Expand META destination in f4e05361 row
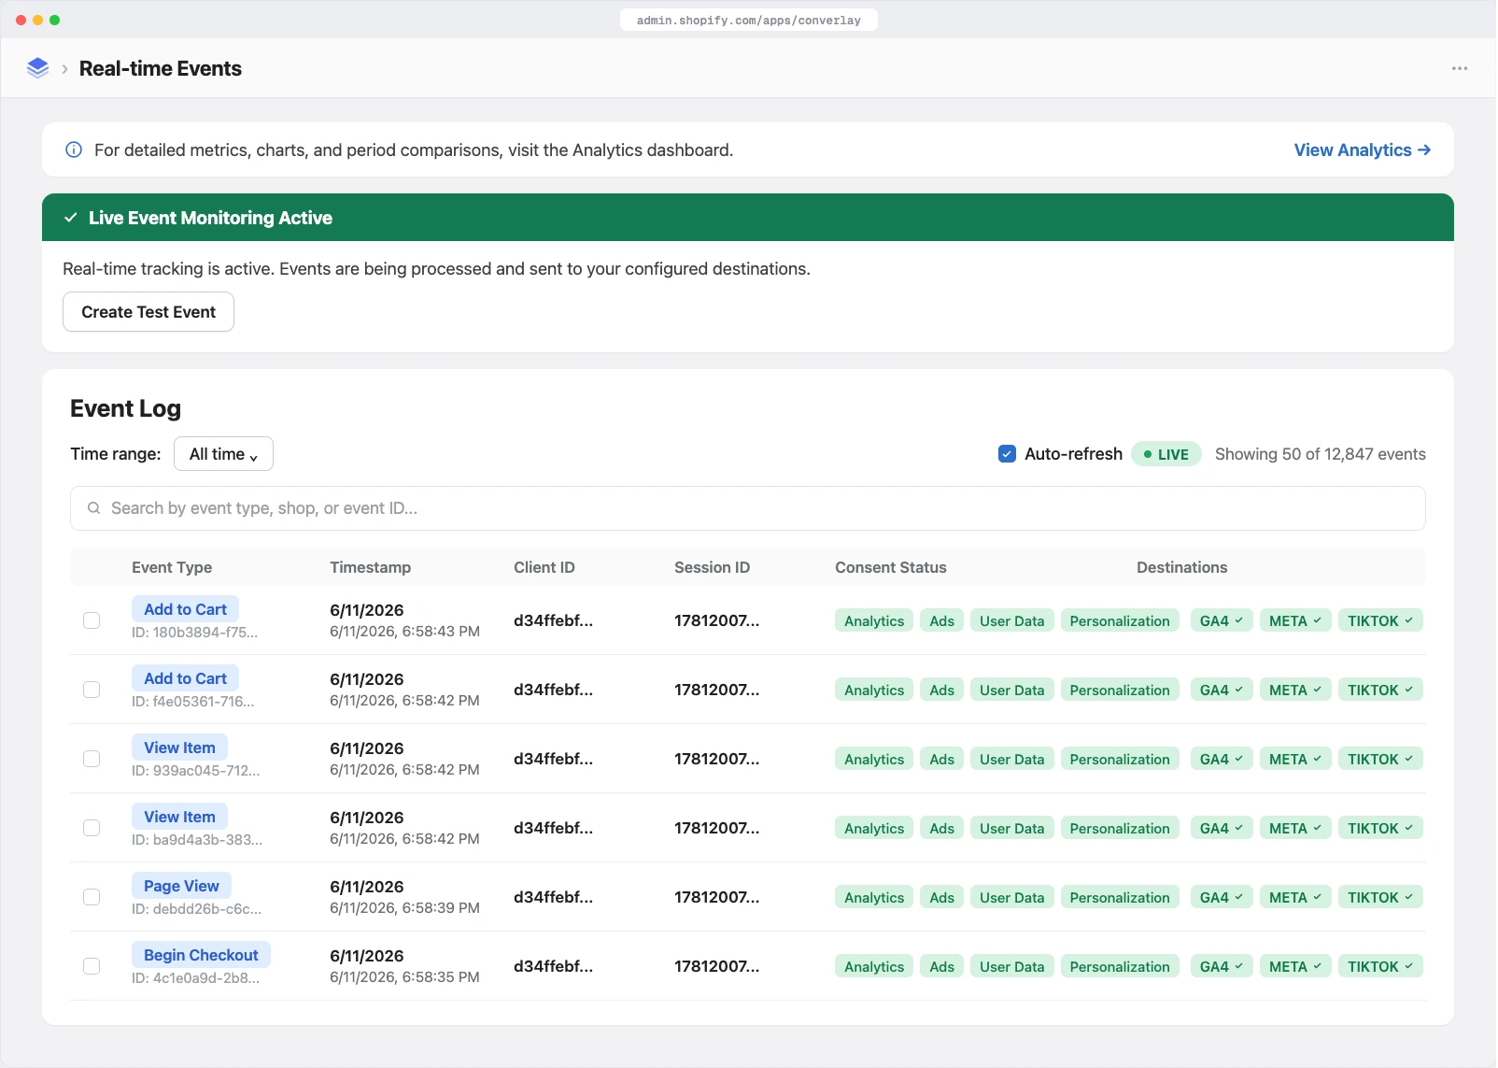The image size is (1498, 1068). click(x=1294, y=690)
